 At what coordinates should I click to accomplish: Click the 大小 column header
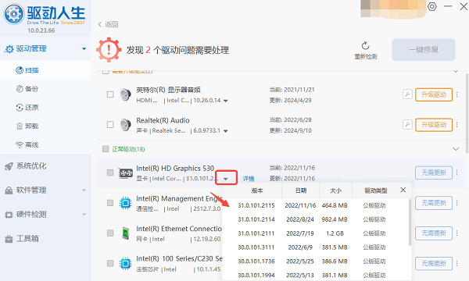pyautogui.click(x=336, y=190)
